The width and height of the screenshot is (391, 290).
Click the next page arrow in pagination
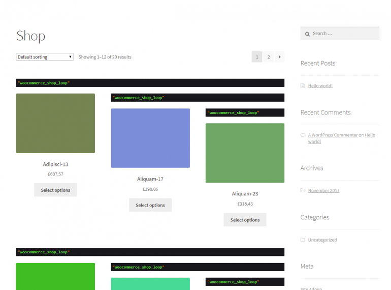(279, 57)
